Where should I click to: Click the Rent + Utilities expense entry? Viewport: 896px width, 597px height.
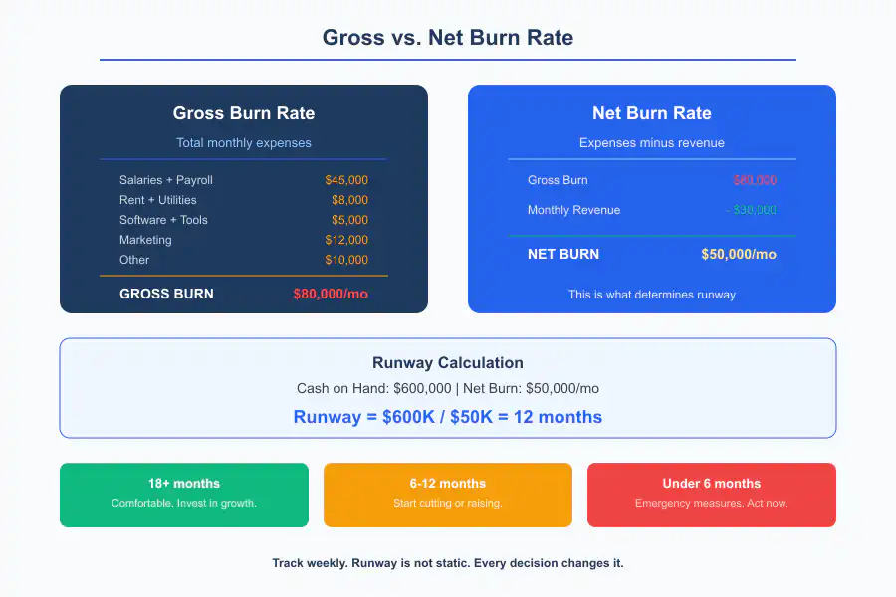pyautogui.click(x=156, y=200)
